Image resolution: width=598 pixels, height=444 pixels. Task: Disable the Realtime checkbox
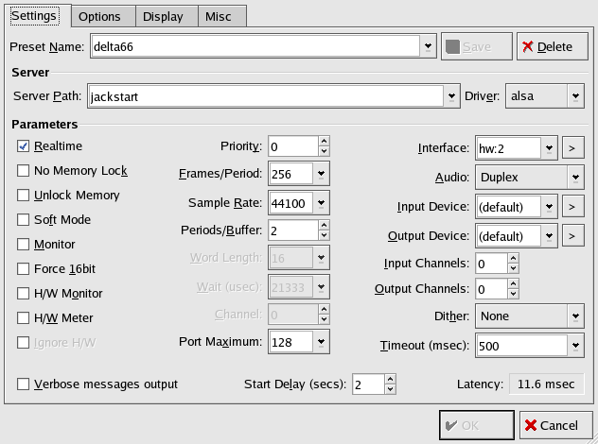click(24, 146)
